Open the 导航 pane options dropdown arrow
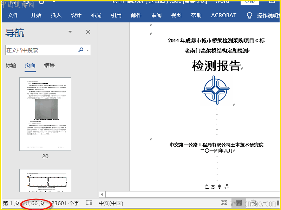The height and width of the screenshot is (210, 281). [x=70, y=32]
